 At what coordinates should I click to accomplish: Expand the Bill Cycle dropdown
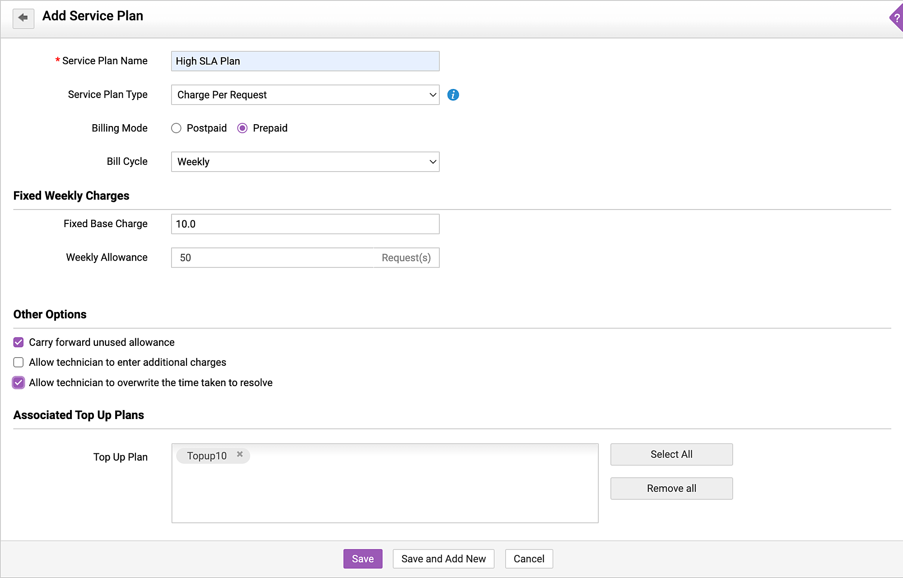click(305, 162)
